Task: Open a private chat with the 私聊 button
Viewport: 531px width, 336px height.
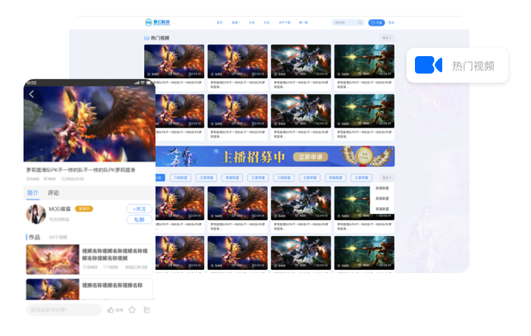Action: click(x=139, y=219)
